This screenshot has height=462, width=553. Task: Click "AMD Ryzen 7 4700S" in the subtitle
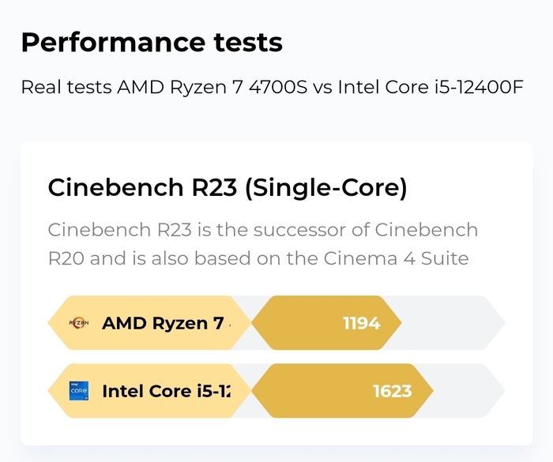212,86
